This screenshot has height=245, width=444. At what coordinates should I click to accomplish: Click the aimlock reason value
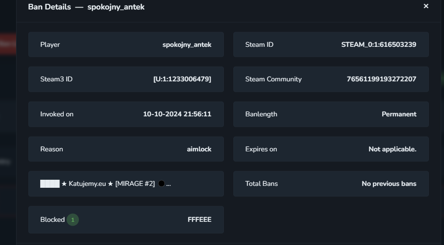pos(199,149)
